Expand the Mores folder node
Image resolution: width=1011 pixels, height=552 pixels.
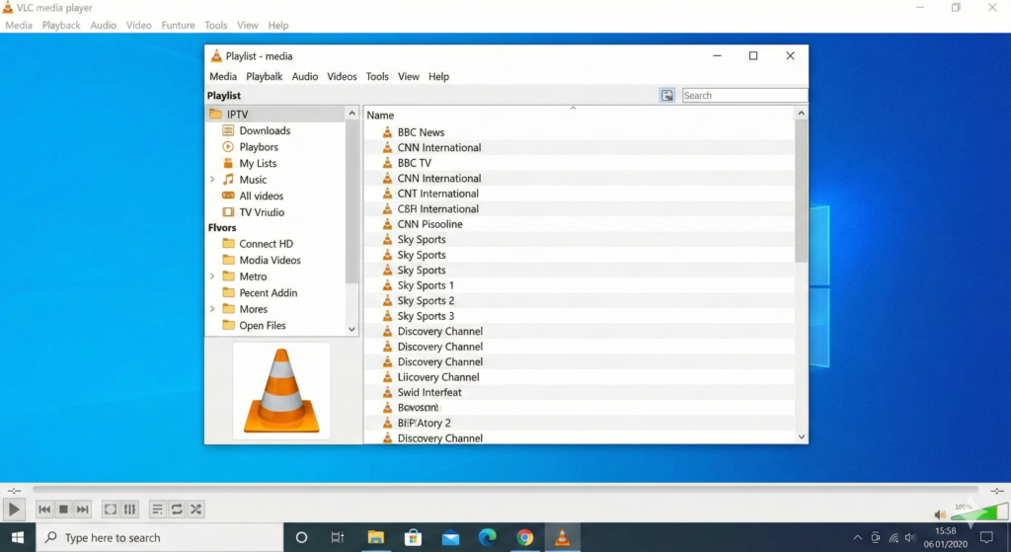[x=212, y=309]
